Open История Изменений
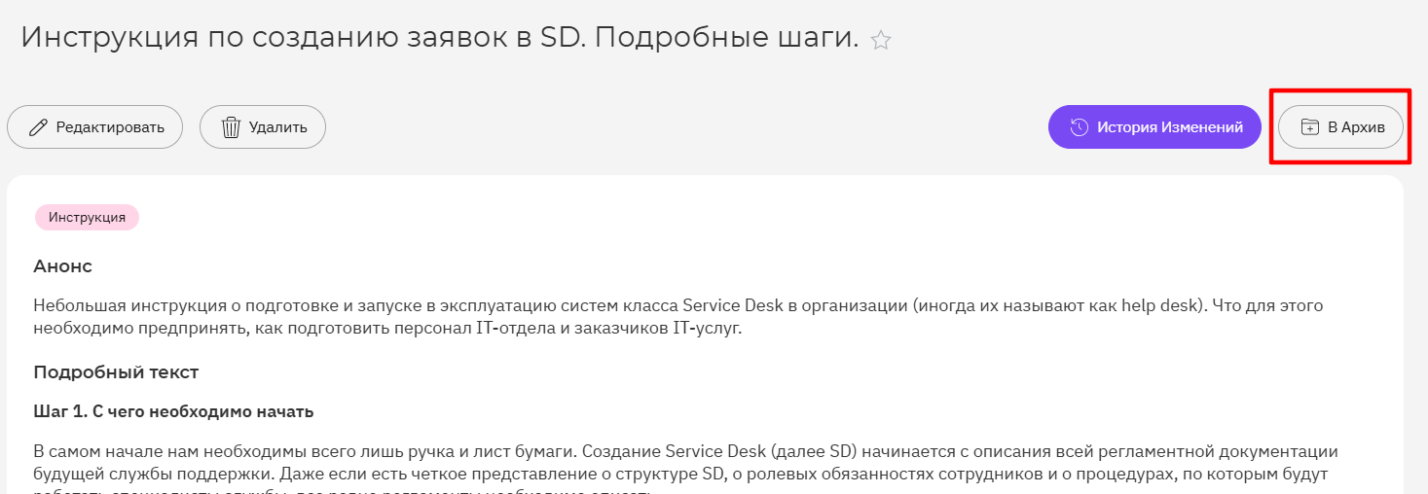1428x494 pixels. [x=1155, y=127]
